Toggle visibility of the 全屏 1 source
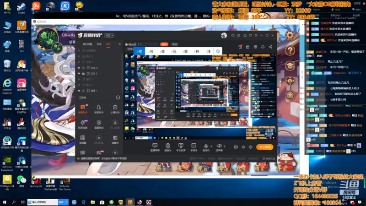 point(79,91)
